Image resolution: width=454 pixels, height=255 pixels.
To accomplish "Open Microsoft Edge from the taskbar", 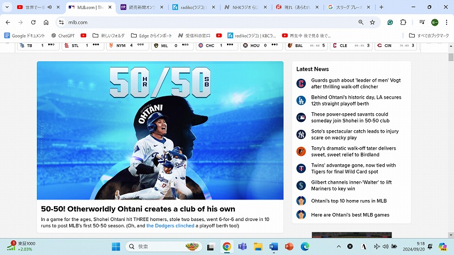I will [305, 246].
